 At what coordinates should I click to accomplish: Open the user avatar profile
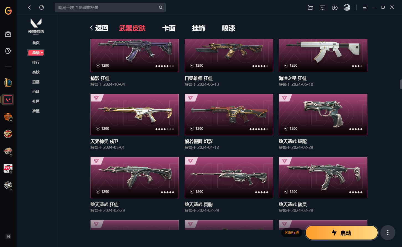(347, 7)
